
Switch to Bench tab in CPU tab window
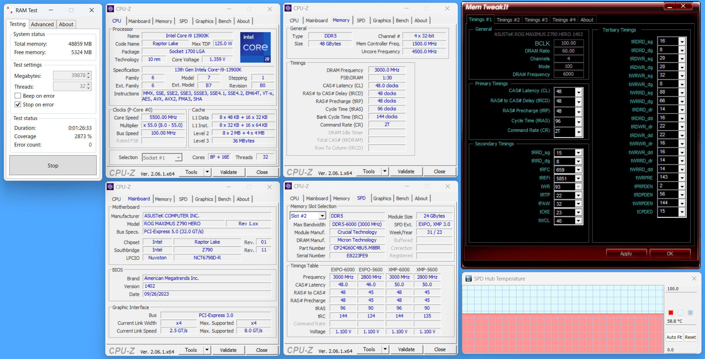coord(225,21)
